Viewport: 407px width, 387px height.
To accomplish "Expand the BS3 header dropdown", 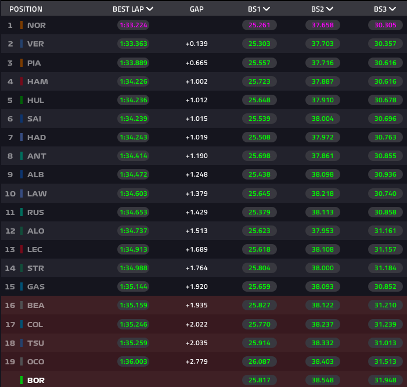I will coord(392,9).
